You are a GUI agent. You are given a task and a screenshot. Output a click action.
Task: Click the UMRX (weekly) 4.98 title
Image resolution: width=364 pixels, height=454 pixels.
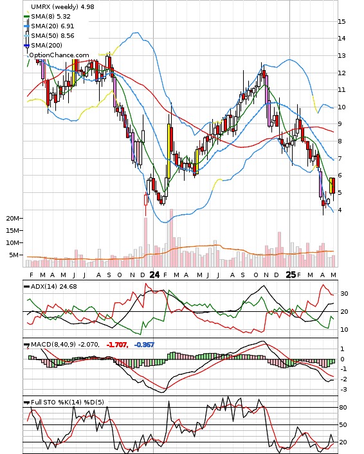62,6
